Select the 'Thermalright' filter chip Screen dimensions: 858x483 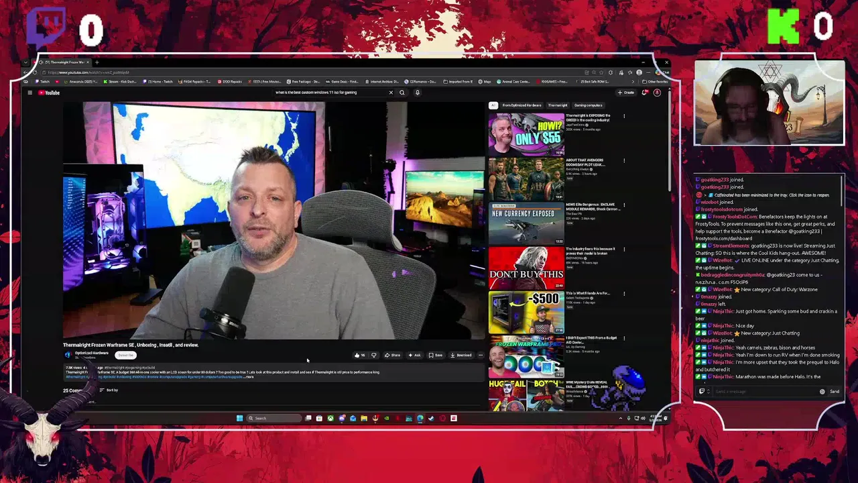click(557, 105)
